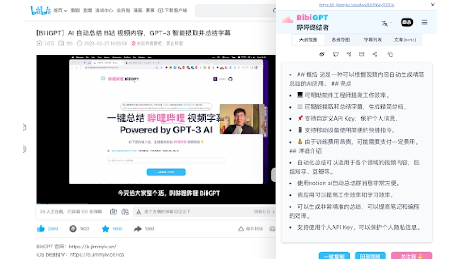Click 下载客户端 download client link

coord(173,11)
